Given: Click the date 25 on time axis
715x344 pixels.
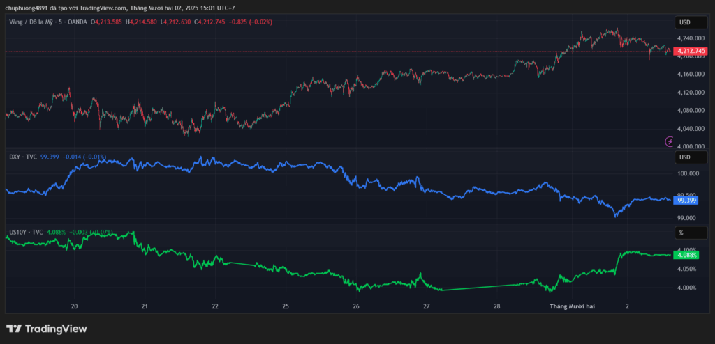Looking at the screenshot, I should click(286, 306).
